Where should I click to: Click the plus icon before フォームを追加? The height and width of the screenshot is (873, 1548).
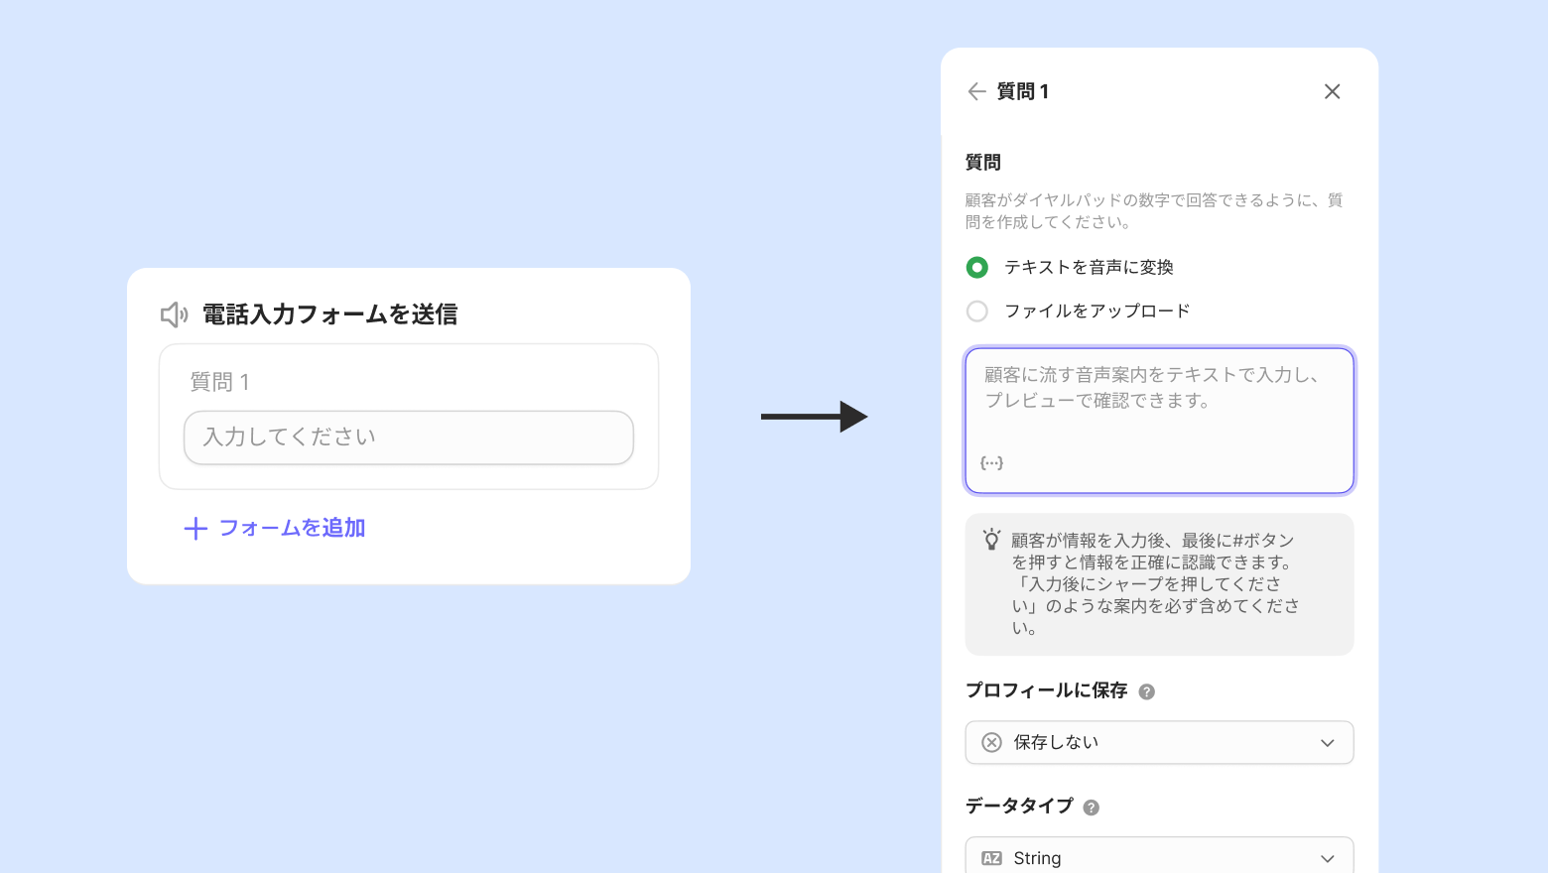(195, 529)
